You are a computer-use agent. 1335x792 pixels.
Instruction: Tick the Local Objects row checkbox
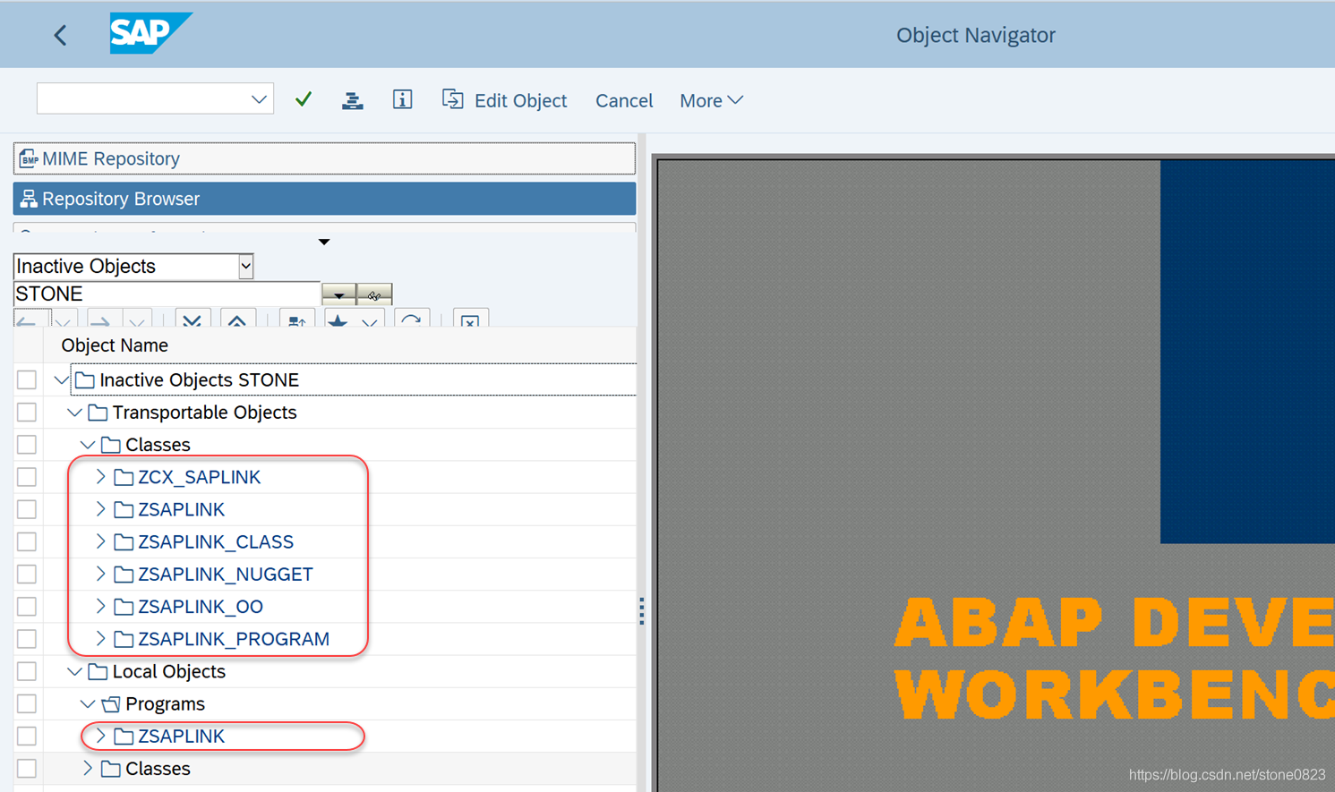[26, 671]
